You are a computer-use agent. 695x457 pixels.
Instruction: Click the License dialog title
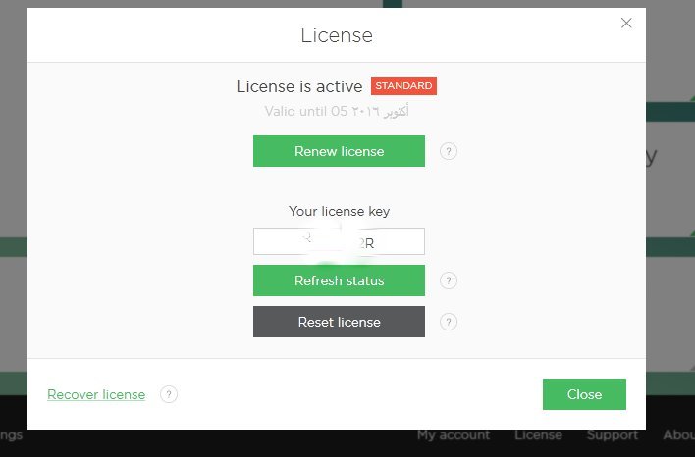click(337, 35)
